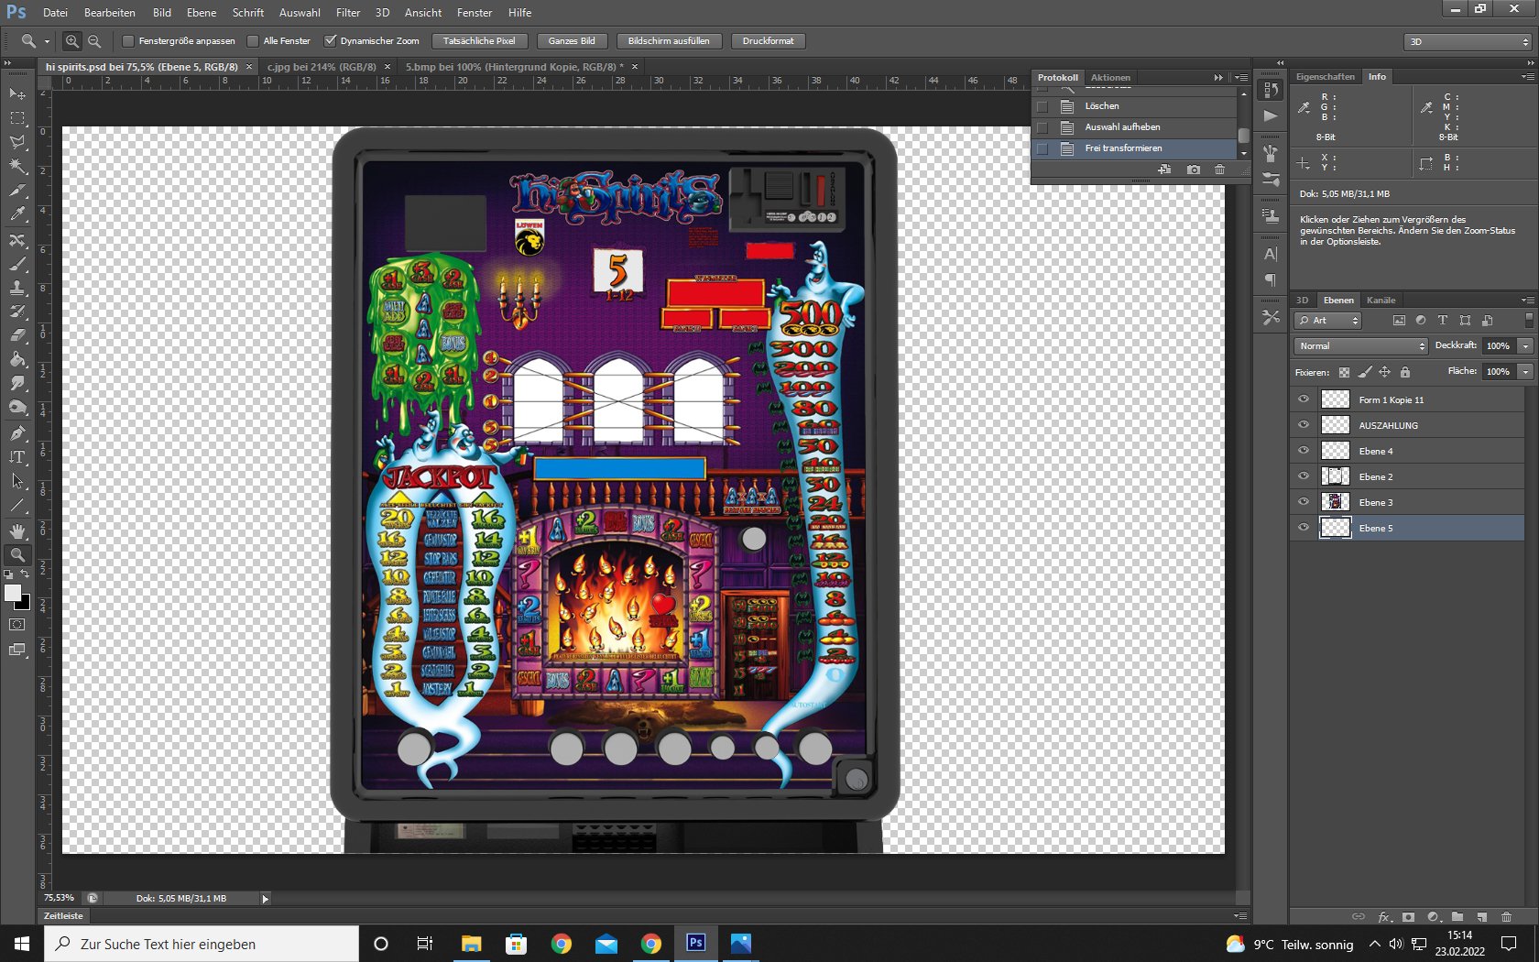
Task: Open the blend mode Normal dropdown
Action: click(x=1361, y=346)
